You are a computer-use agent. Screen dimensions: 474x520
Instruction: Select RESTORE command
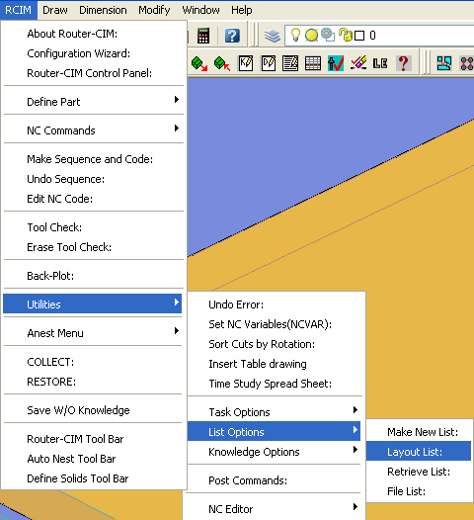(x=93, y=382)
